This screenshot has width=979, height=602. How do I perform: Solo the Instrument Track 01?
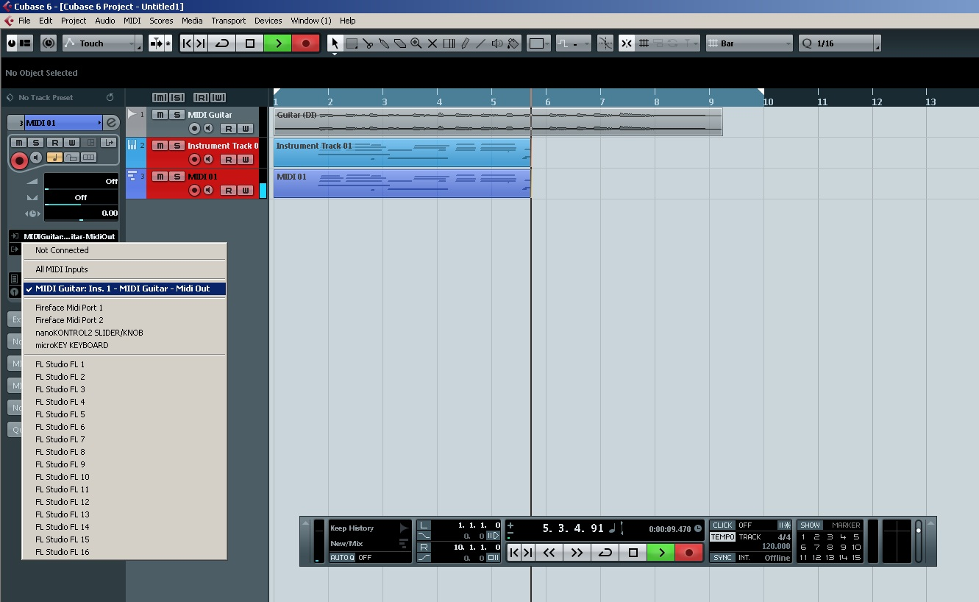177,146
